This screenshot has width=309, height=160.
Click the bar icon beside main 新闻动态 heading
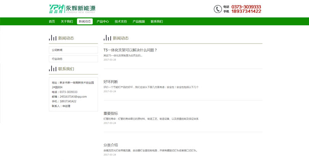point(107,38)
